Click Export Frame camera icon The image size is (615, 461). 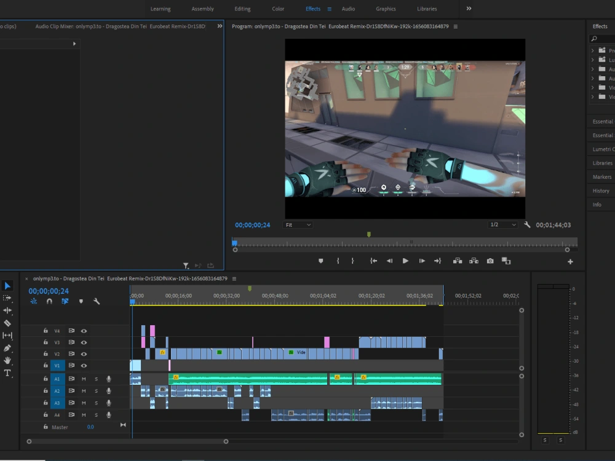coord(490,261)
